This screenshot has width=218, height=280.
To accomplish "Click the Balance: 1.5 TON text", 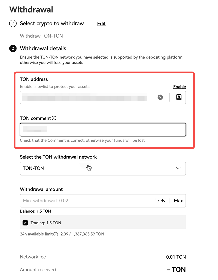I will tap(35, 211).
